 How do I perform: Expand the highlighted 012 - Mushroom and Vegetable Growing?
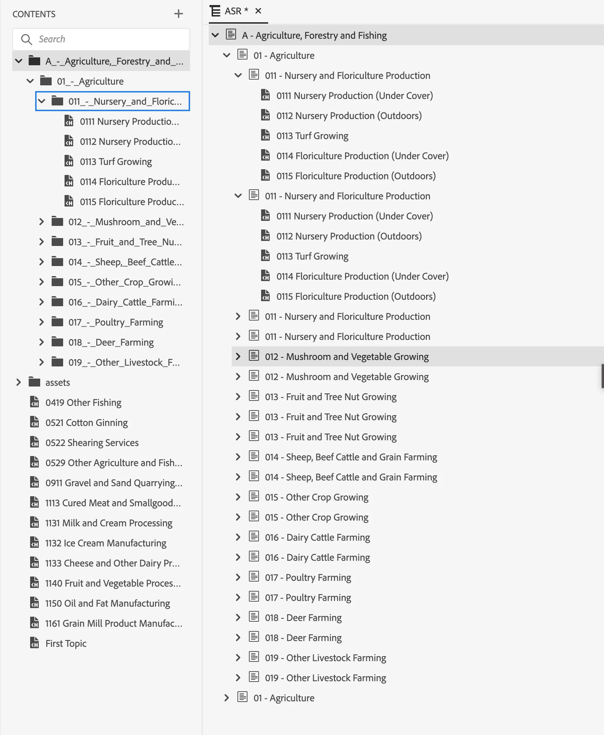[238, 356]
